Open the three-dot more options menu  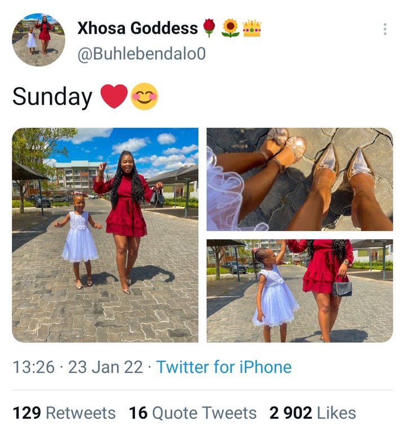click(385, 29)
